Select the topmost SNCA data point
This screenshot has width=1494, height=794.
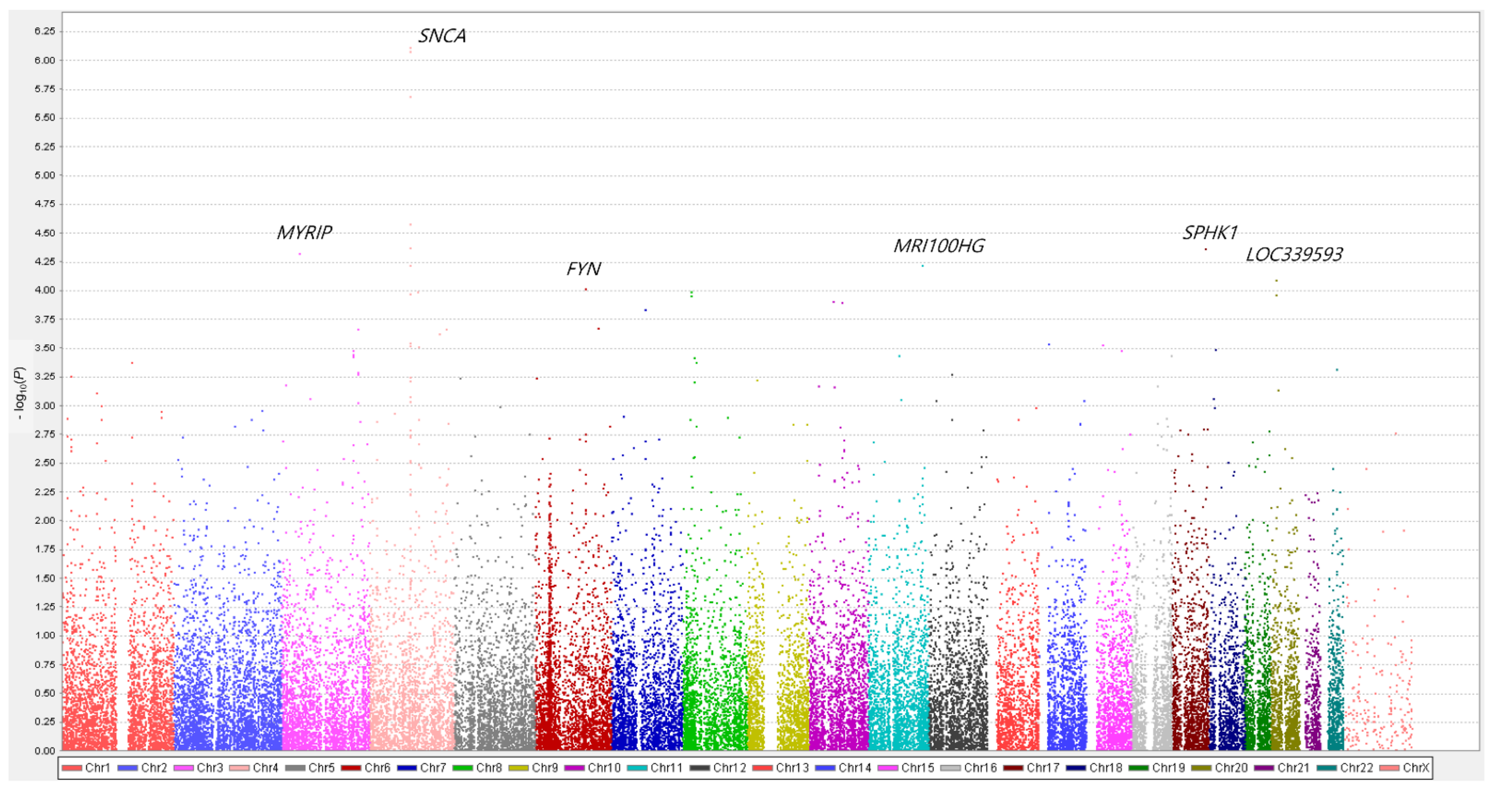pos(411,49)
